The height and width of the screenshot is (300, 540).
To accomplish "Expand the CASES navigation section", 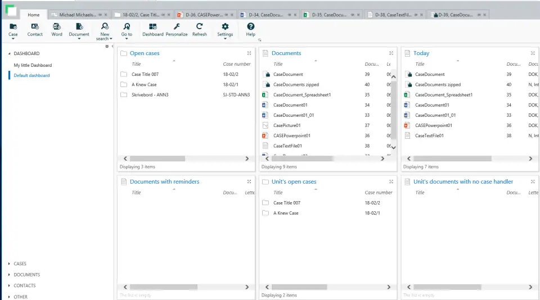I will click(x=9, y=263).
